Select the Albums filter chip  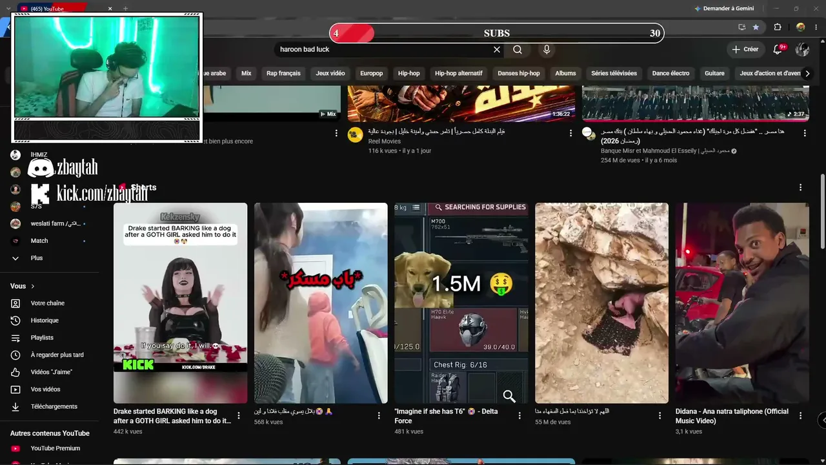(565, 74)
